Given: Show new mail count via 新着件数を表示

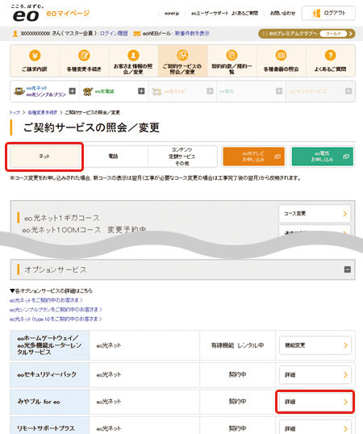Looking at the screenshot, I should pos(192,34).
